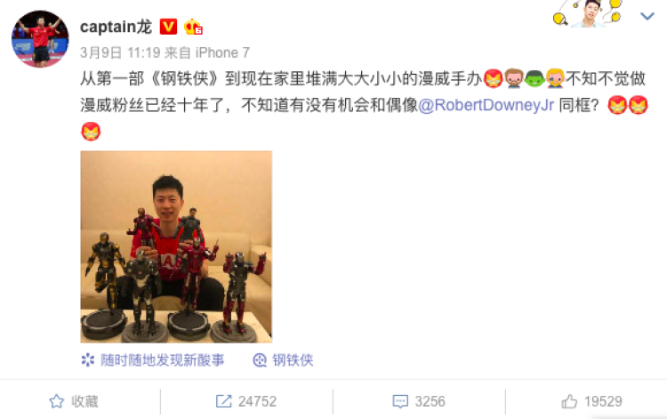Click the @RobertDowneyJr mention link
The image size is (667, 419).
(486, 105)
